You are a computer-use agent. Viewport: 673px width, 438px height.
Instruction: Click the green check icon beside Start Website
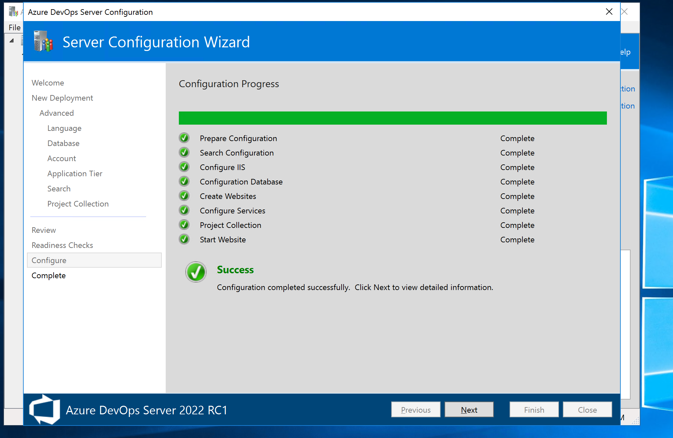coord(184,239)
